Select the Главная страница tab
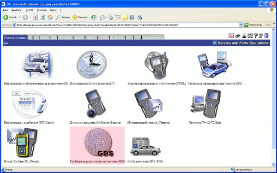 coord(15,37)
